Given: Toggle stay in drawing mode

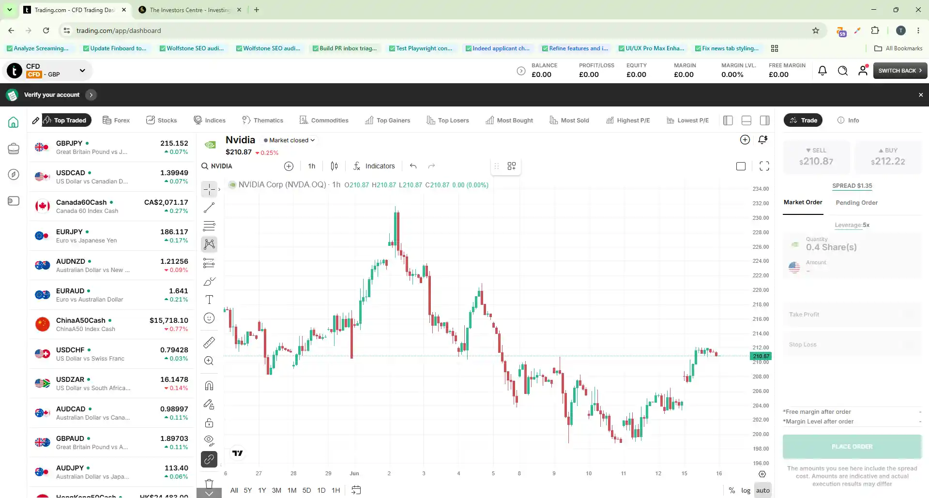Looking at the screenshot, I should point(209,404).
